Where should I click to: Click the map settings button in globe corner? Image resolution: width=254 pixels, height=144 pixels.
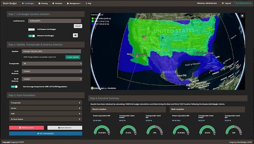tap(242, 16)
